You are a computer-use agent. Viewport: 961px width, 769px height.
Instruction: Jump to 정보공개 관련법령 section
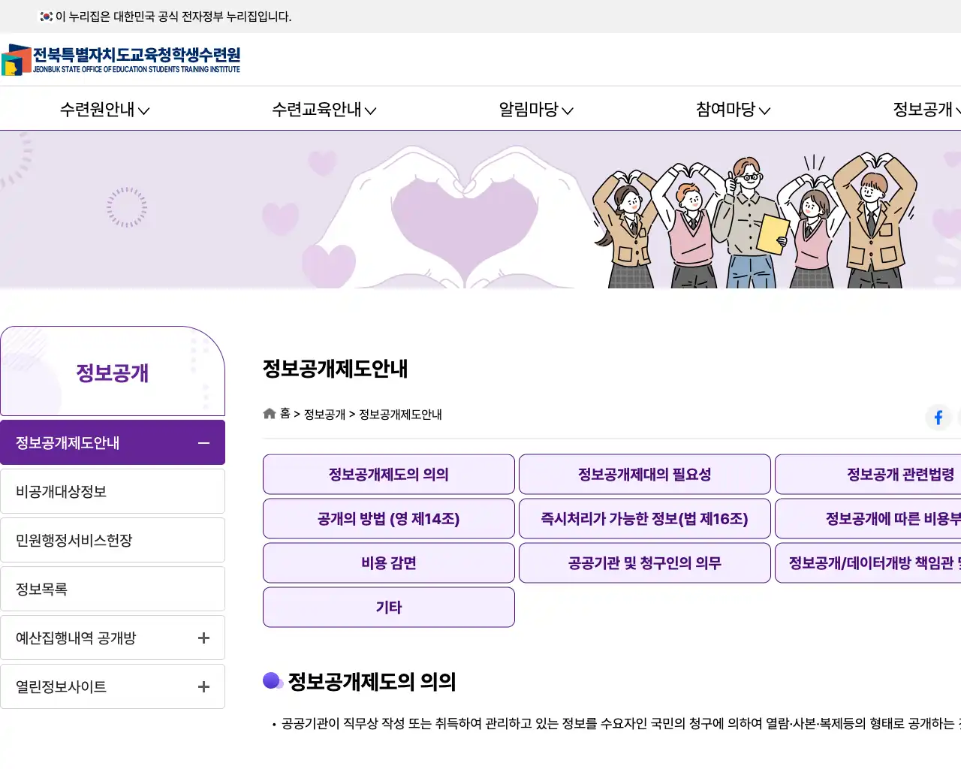tap(869, 475)
